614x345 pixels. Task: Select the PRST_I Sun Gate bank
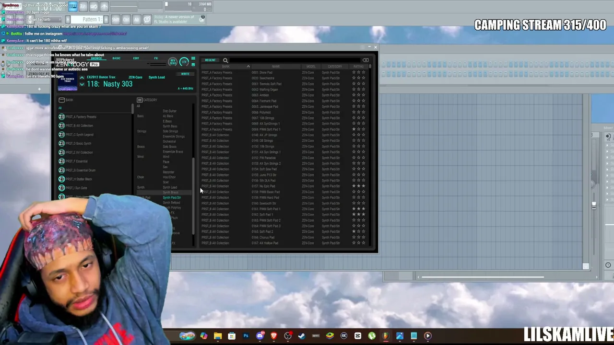[73, 188]
